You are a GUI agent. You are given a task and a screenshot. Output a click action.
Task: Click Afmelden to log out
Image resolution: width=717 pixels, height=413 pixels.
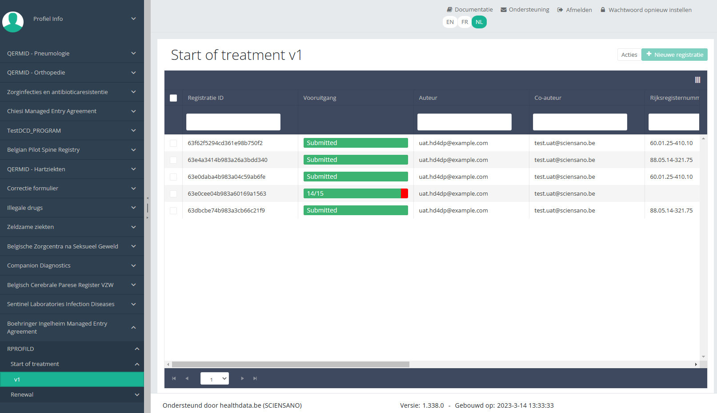pyautogui.click(x=575, y=10)
